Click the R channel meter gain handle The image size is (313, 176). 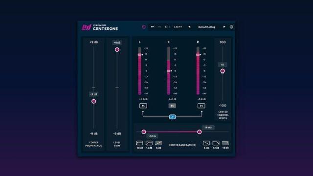(x=198, y=54)
